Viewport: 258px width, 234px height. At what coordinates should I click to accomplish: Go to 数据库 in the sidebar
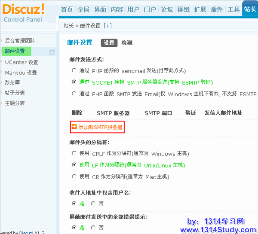(x=12, y=82)
